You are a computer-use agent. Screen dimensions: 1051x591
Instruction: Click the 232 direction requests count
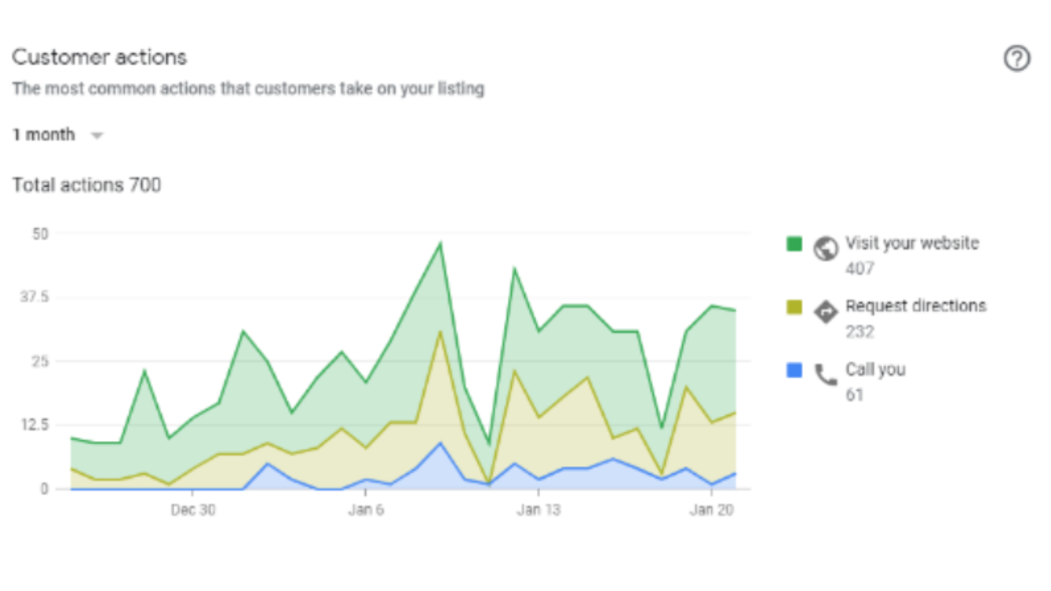pyautogui.click(x=859, y=332)
